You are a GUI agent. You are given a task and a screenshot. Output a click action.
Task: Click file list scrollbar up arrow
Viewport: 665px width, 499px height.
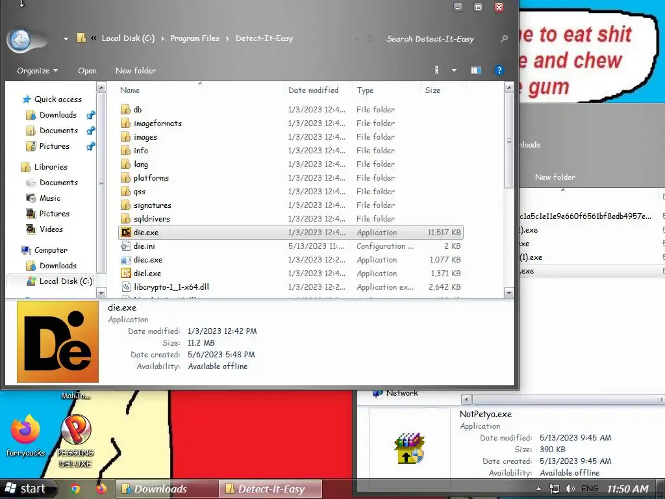point(509,88)
